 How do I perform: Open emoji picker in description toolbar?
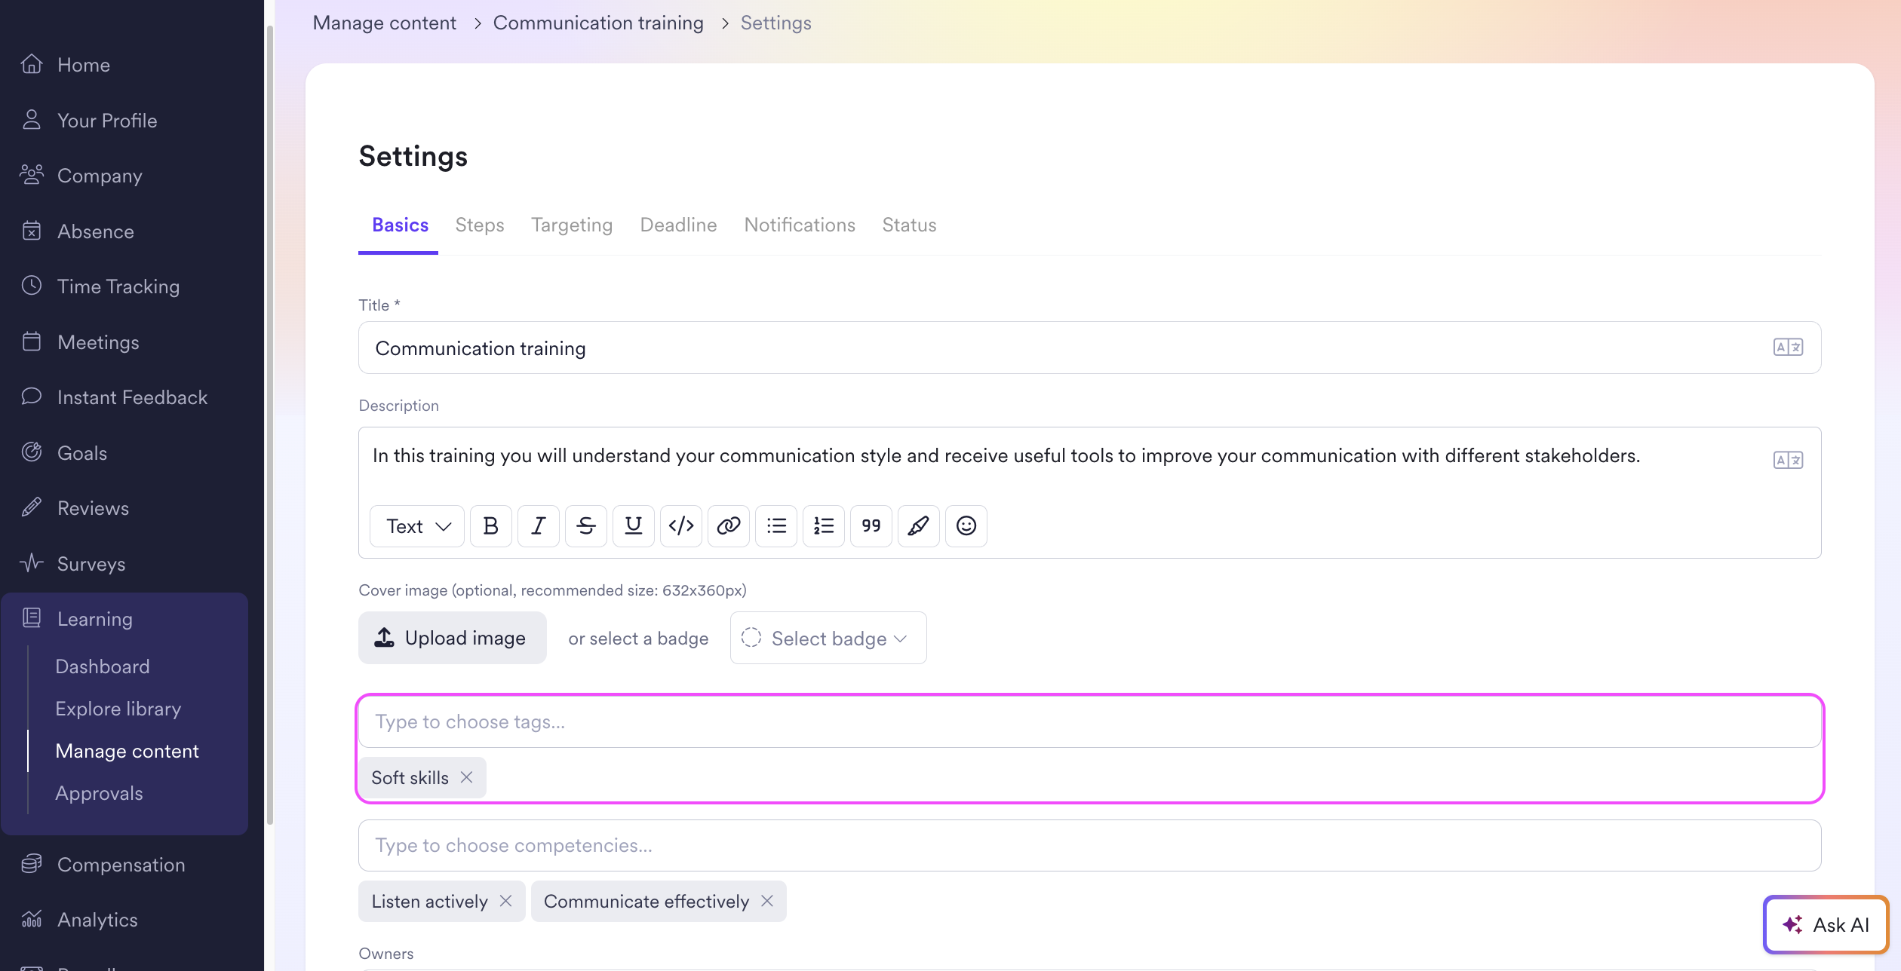966,525
